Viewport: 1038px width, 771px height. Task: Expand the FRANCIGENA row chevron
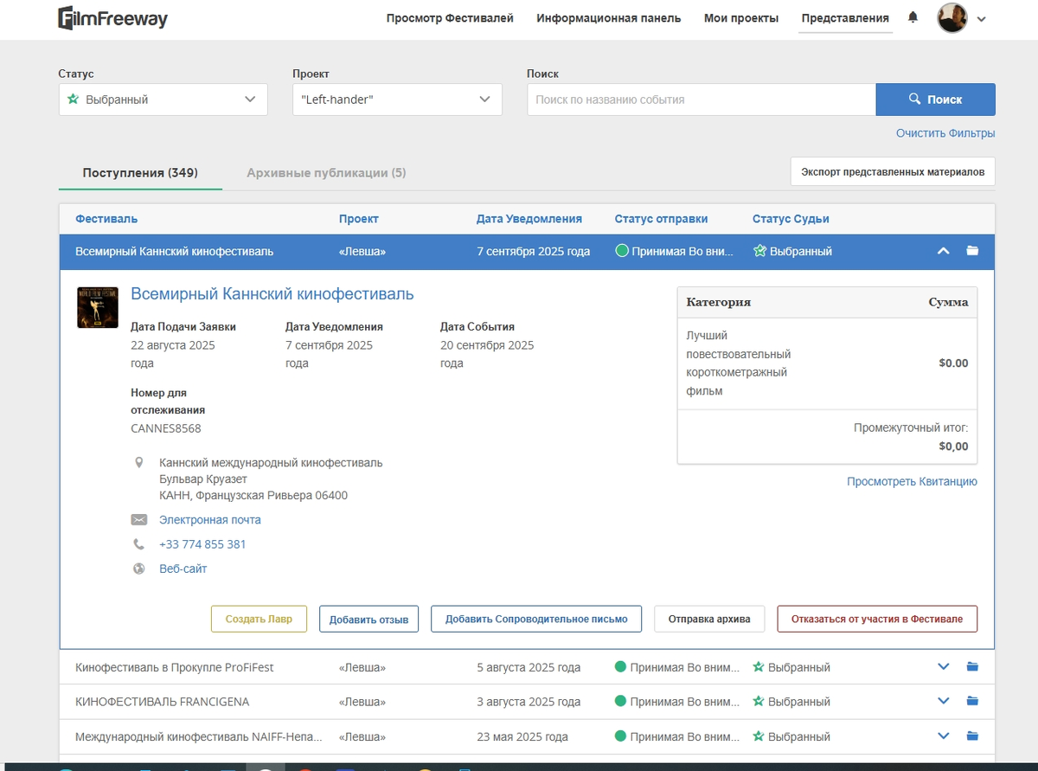tap(944, 701)
